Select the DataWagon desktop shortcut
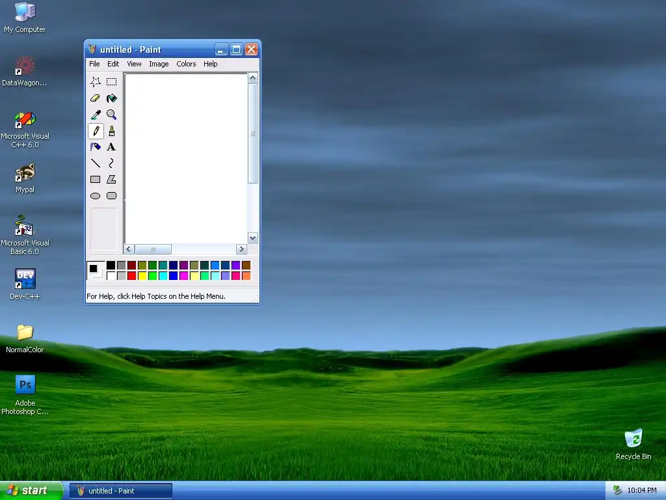 (x=25, y=72)
